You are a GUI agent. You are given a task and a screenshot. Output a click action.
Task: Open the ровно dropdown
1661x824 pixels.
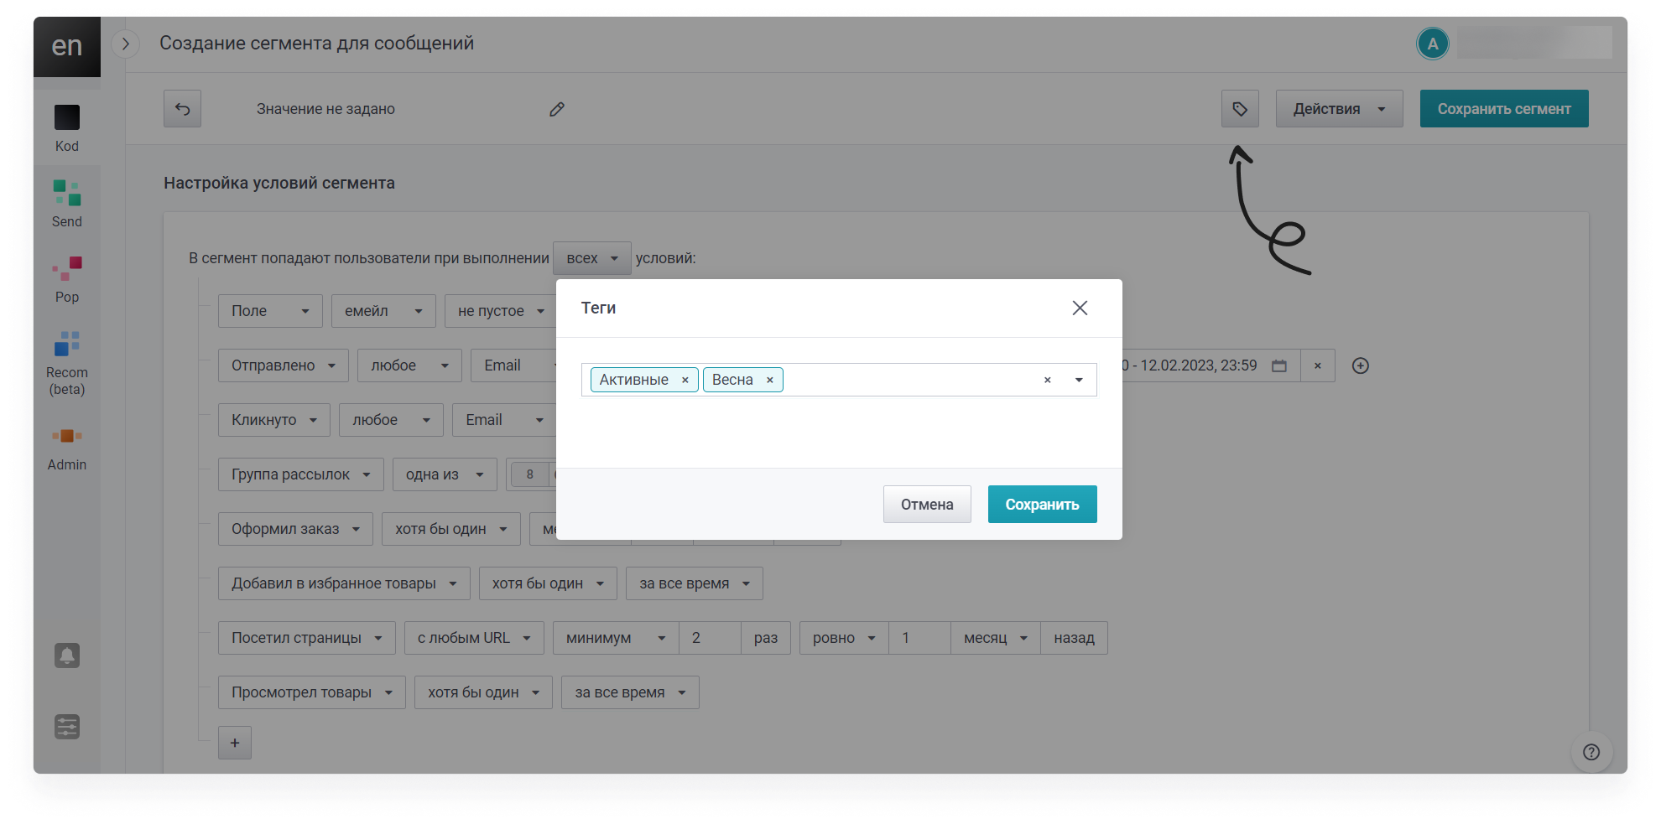(844, 638)
